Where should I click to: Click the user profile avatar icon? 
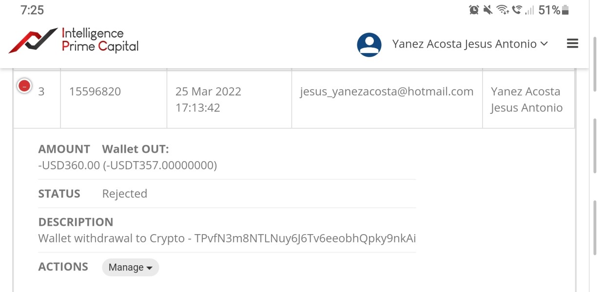(369, 45)
